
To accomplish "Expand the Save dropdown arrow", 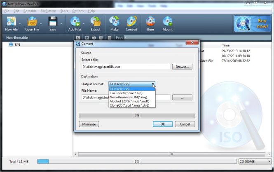I will 61,23.
